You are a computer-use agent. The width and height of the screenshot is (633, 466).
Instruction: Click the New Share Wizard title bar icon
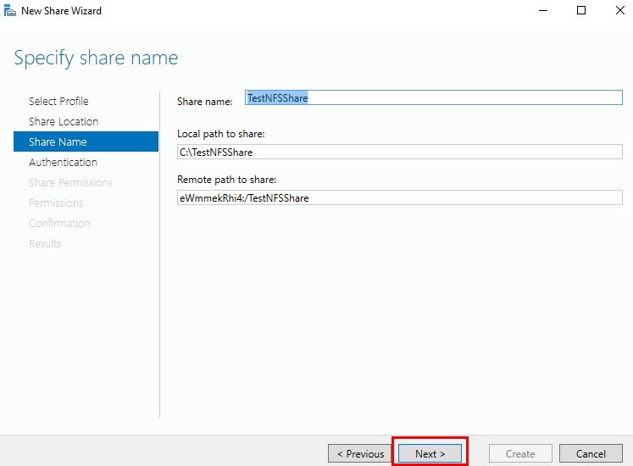[x=10, y=11]
